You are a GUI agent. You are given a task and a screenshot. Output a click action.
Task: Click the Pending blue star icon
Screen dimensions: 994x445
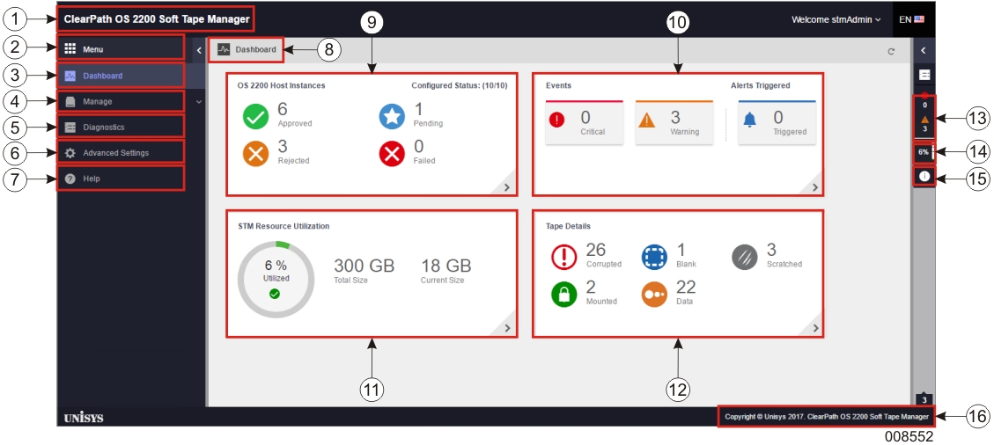coord(392,116)
